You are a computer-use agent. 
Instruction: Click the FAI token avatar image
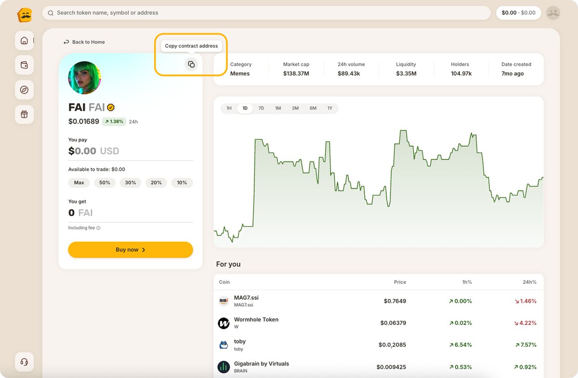pos(85,78)
